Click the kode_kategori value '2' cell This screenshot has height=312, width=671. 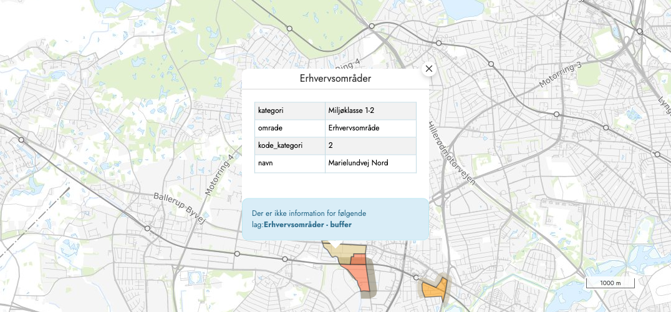click(331, 145)
